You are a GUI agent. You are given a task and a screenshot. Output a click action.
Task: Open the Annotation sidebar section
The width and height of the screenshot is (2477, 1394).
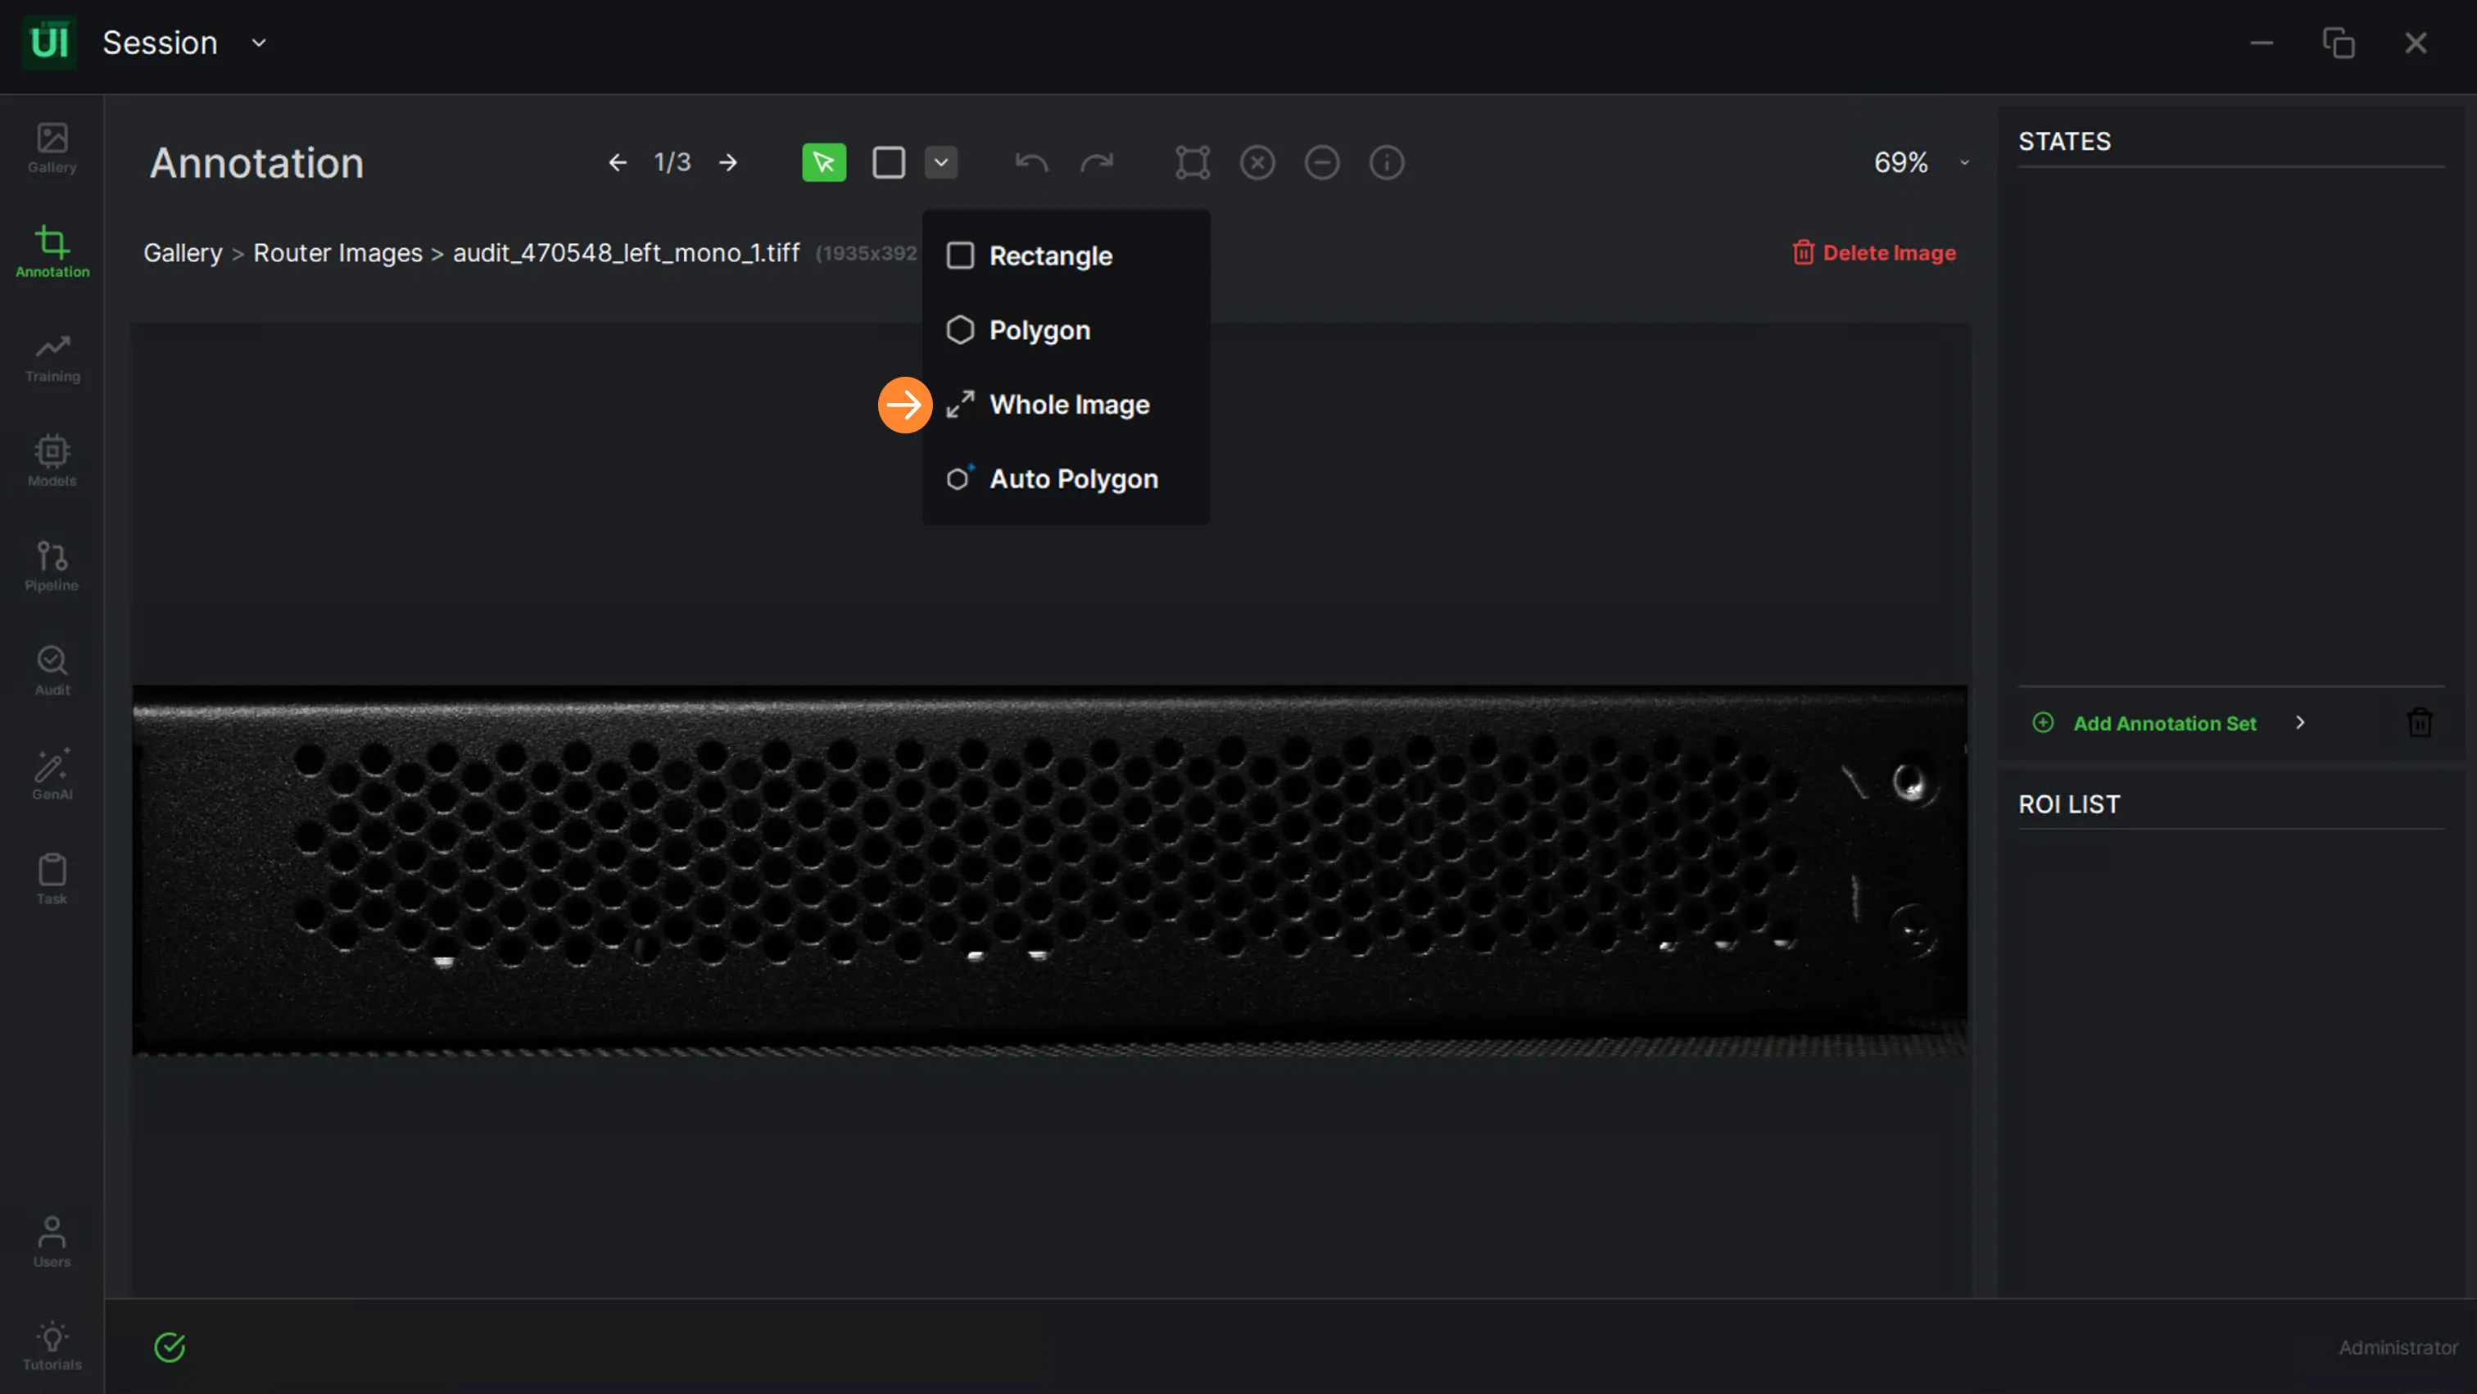(x=52, y=252)
